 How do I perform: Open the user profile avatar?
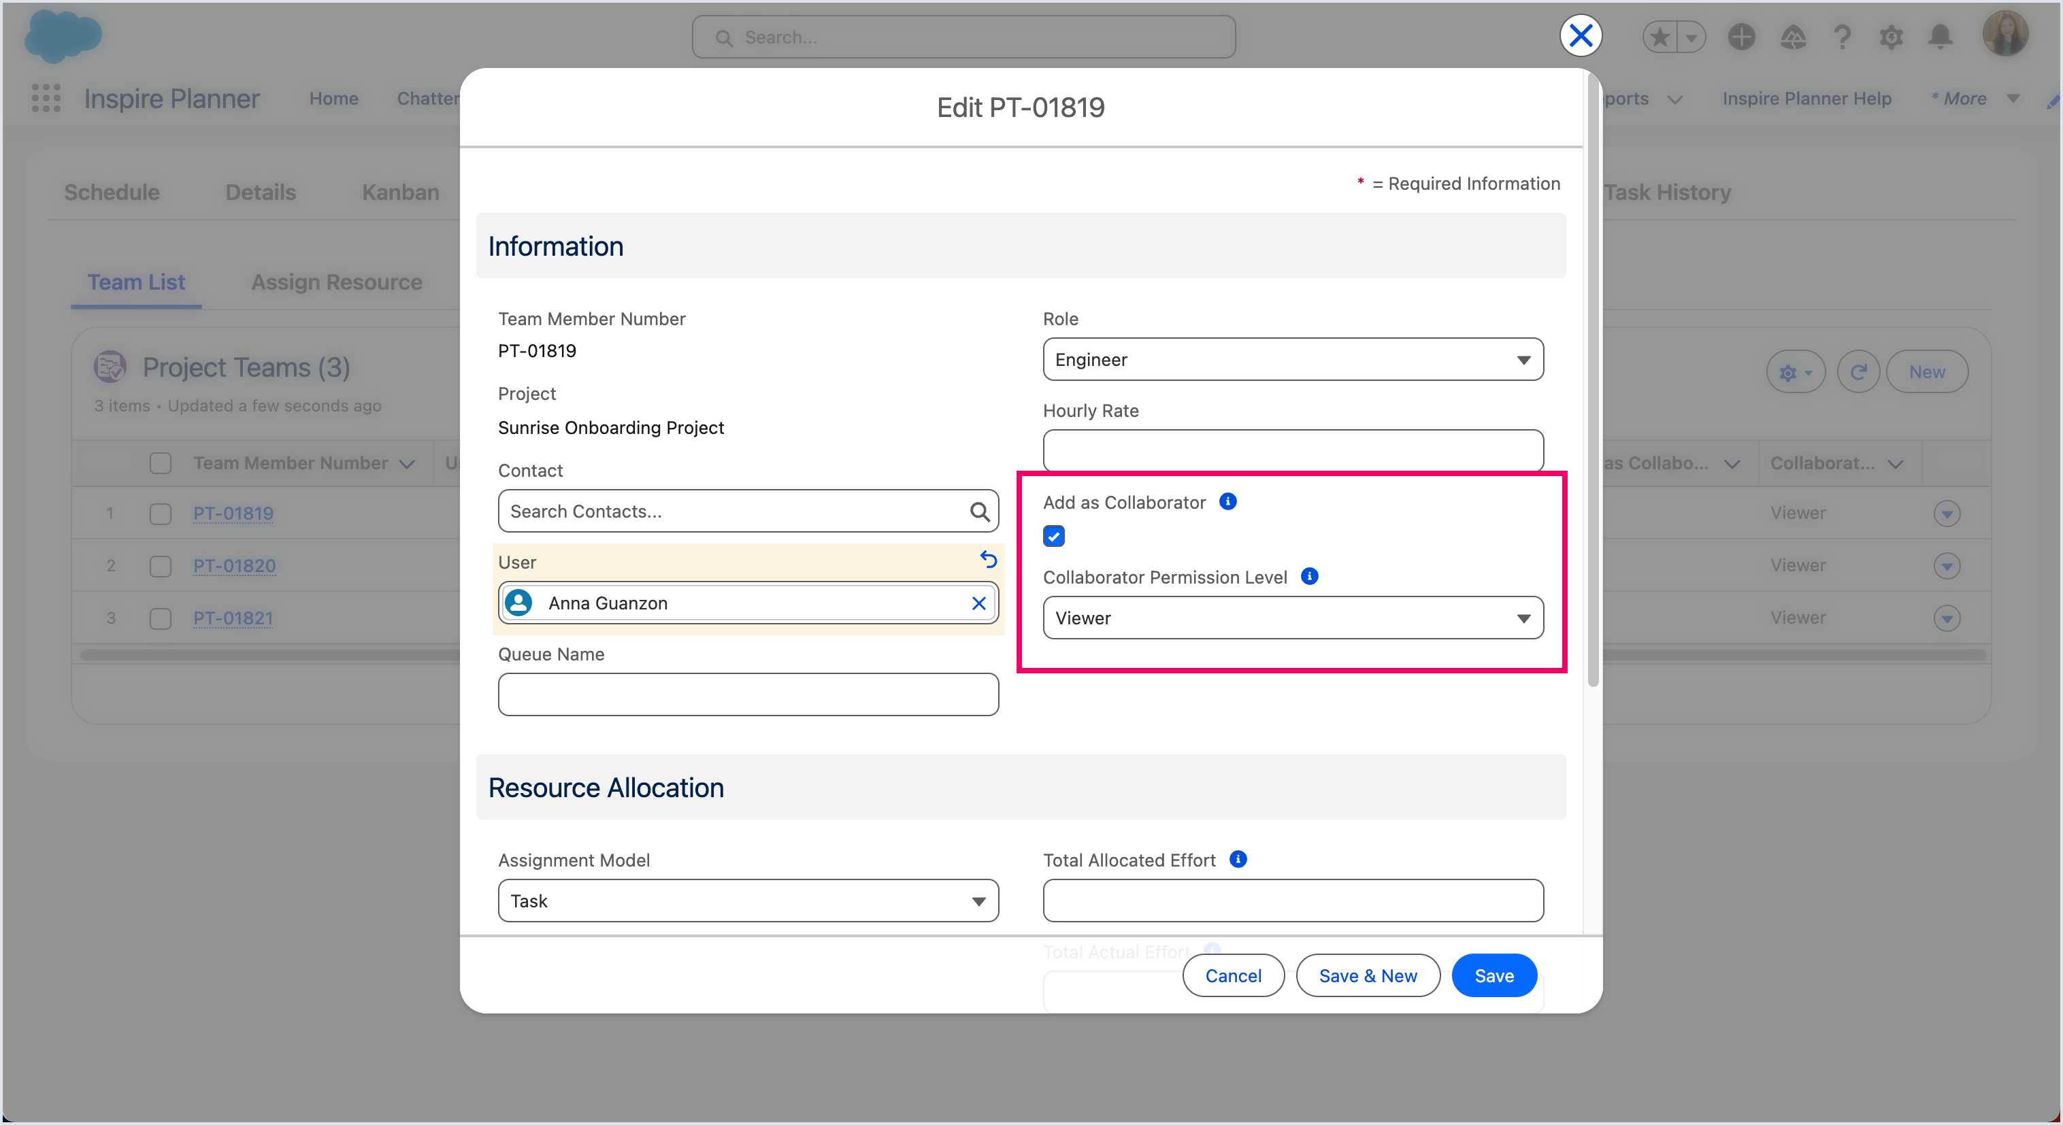[2004, 33]
